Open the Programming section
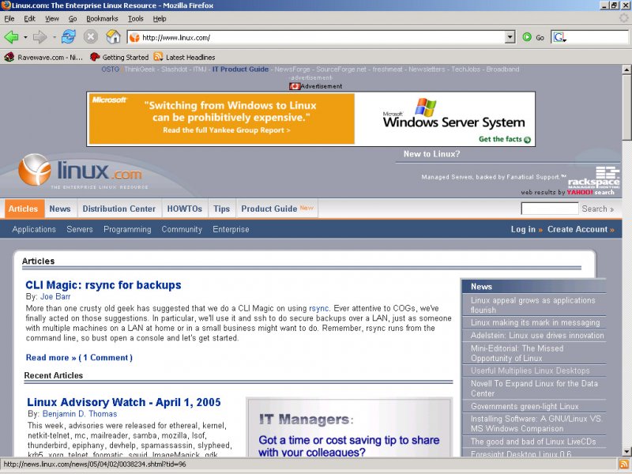This screenshot has height=474, width=632. point(127,229)
